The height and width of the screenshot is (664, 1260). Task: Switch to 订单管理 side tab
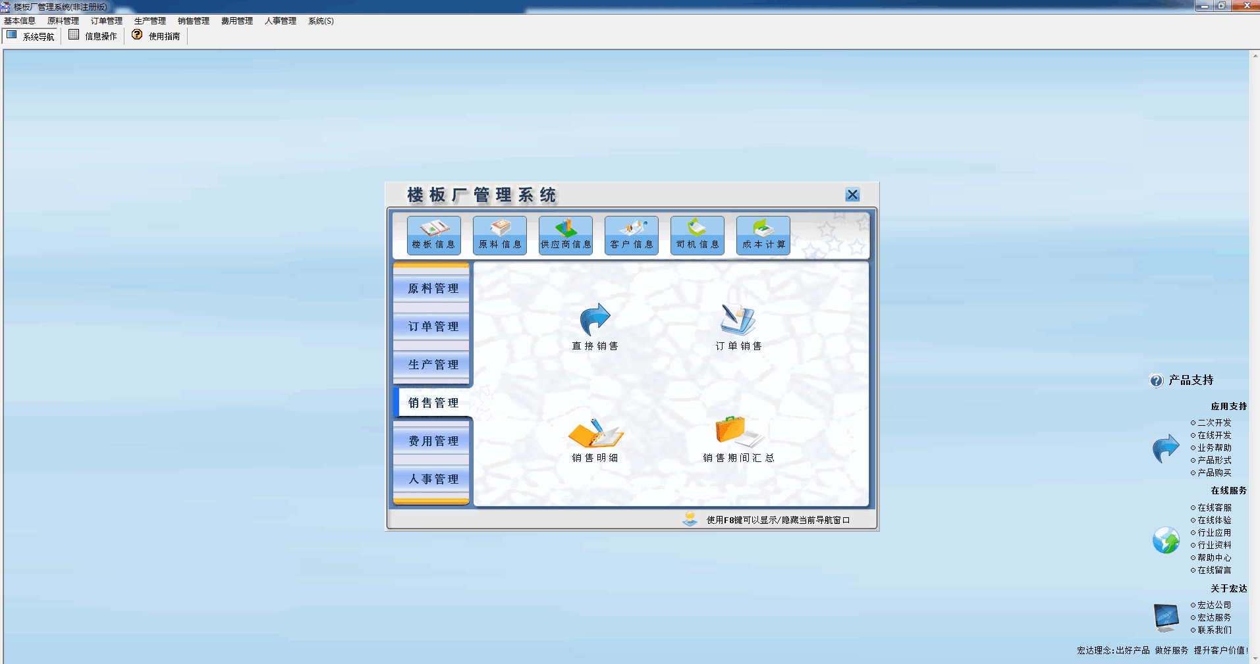coord(432,326)
